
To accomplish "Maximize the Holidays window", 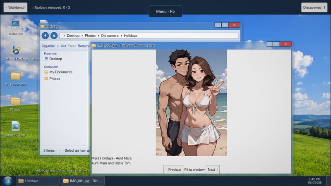I will pyautogui.click(x=225, y=25).
